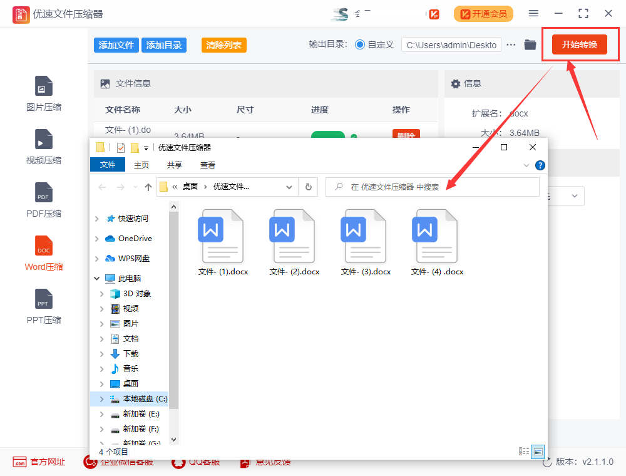Open the address bar history dropdown
The image size is (626, 476).
point(289,187)
